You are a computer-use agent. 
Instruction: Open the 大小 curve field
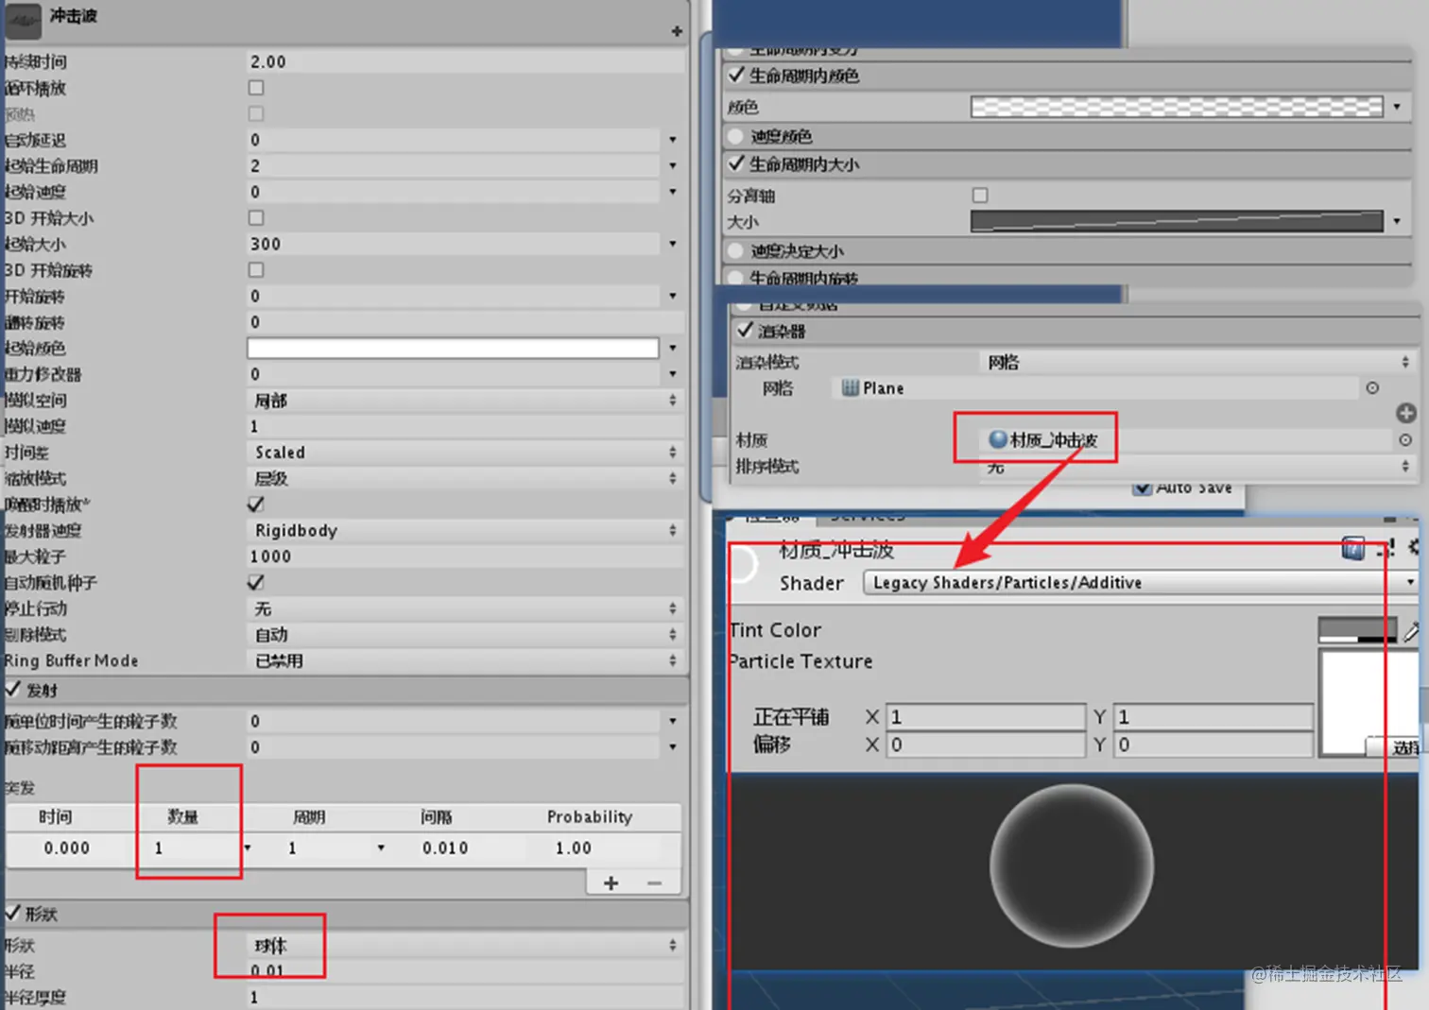pyautogui.click(x=1177, y=221)
